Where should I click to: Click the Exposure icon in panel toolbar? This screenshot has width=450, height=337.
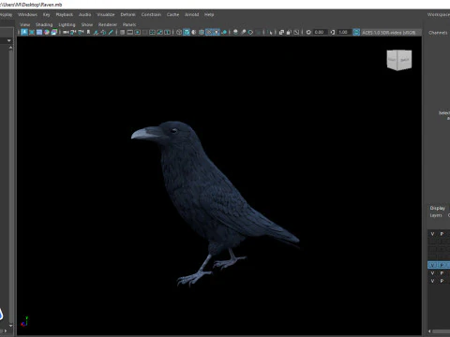308,32
